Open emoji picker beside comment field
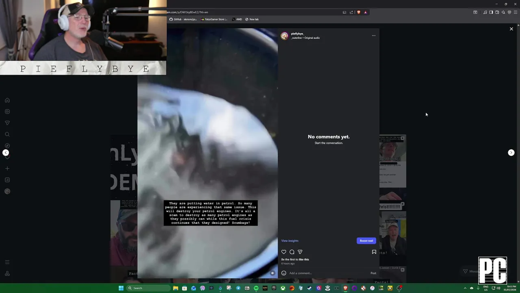The height and width of the screenshot is (293, 520). click(x=284, y=273)
